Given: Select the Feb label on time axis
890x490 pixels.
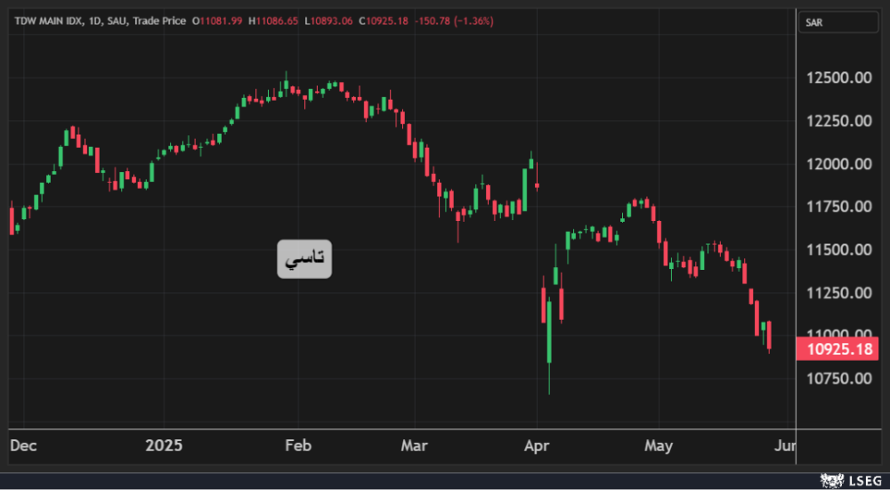Looking at the screenshot, I should click(298, 445).
